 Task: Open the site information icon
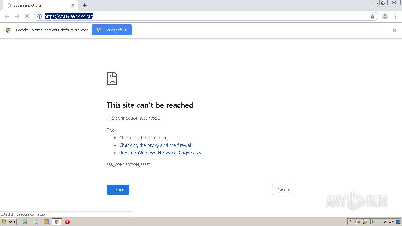point(40,16)
